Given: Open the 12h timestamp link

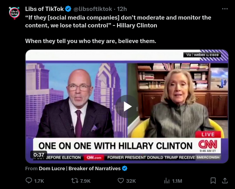Looking at the screenshot, I should click(122, 9).
